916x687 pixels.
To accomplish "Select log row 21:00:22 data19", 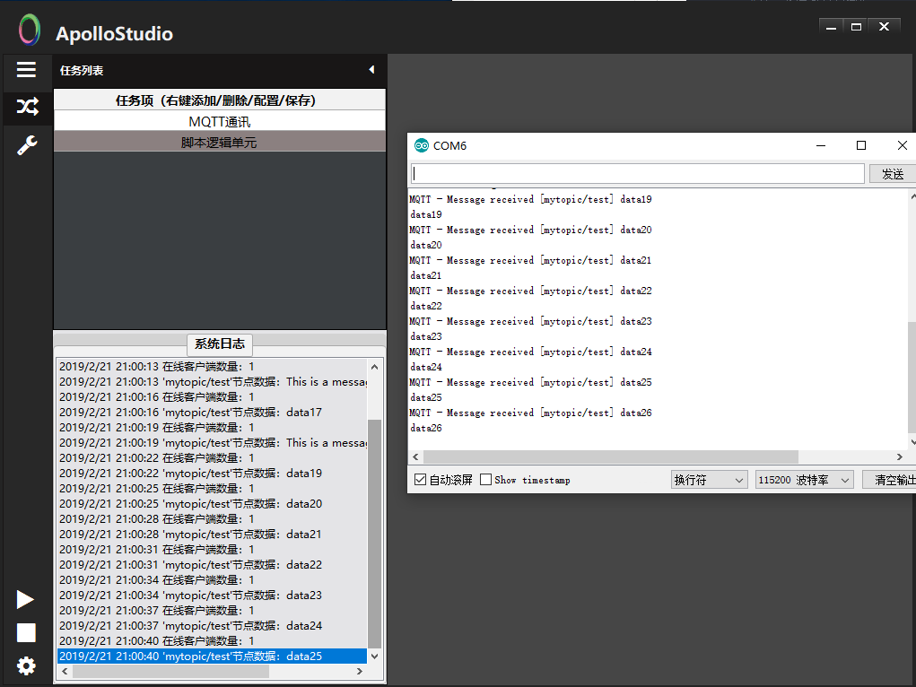I will pos(212,474).
